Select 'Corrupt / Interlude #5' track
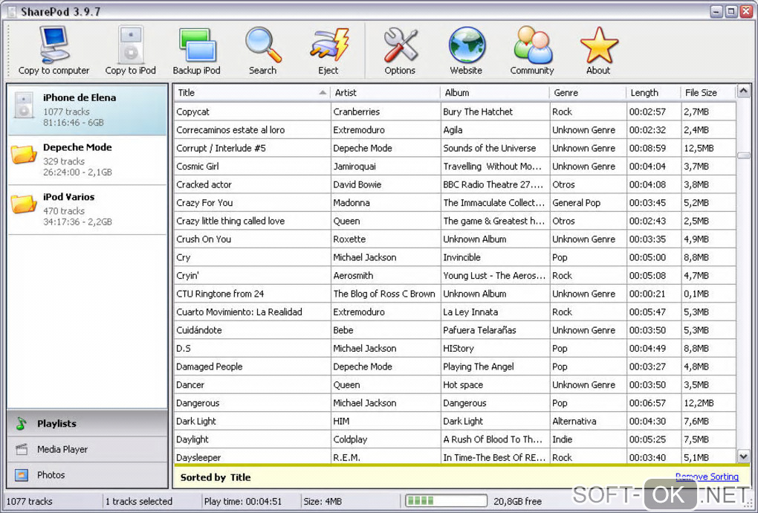This screenshot has width=758, height=513. click(221, 148)
